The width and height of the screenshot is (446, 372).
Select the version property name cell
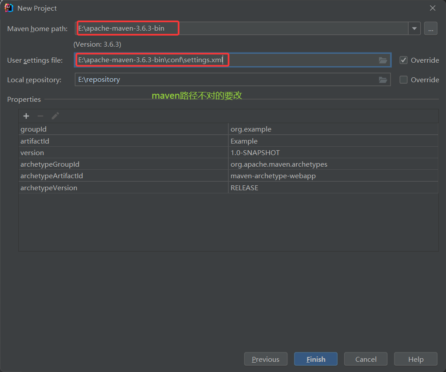123,152
